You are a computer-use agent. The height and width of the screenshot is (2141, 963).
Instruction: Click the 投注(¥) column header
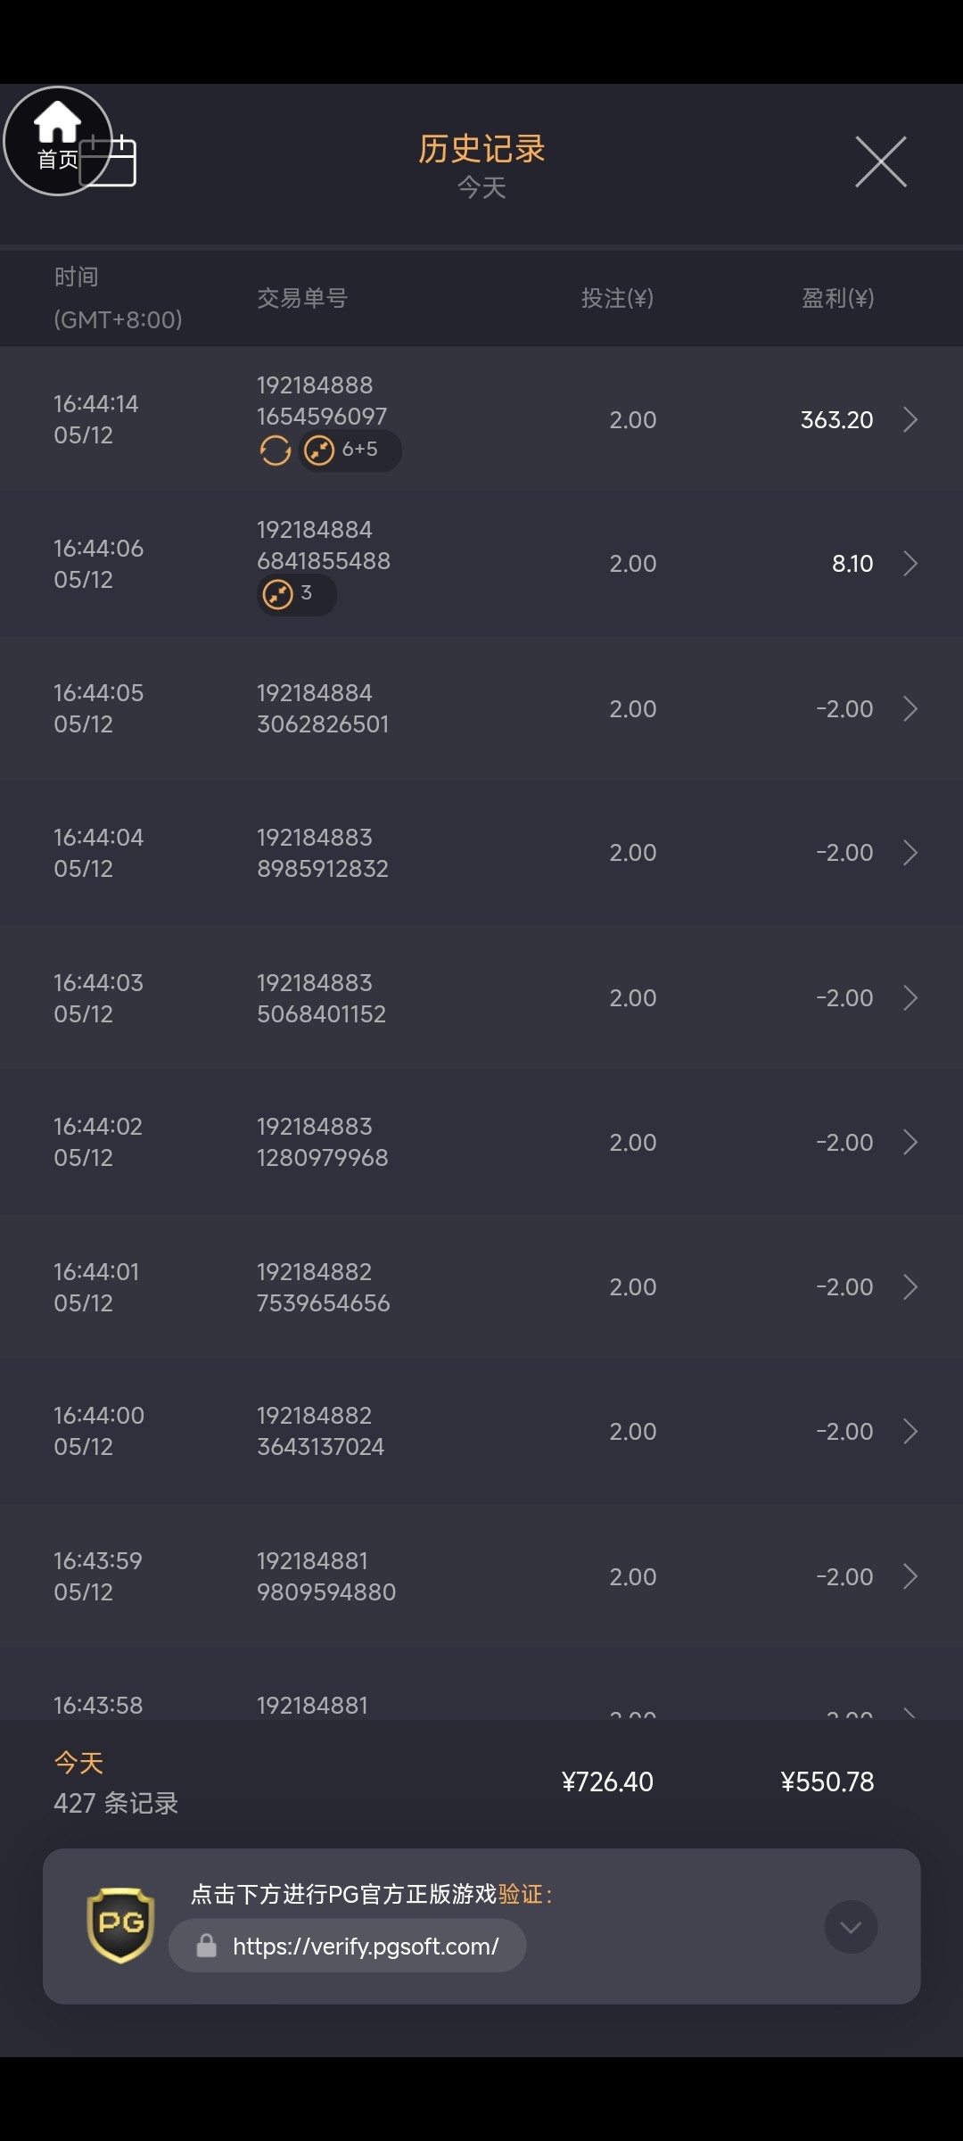(x=617, y=298)
